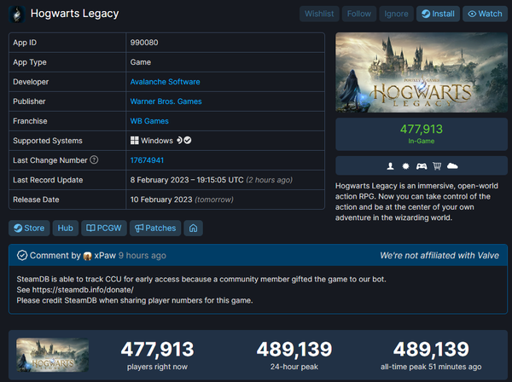
Task: Click the App ID value 990080
Action: 144,43
